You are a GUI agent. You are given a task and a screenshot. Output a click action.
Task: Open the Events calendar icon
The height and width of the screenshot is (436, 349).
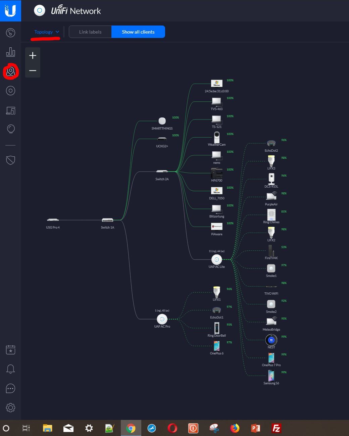tap(10, 350)
